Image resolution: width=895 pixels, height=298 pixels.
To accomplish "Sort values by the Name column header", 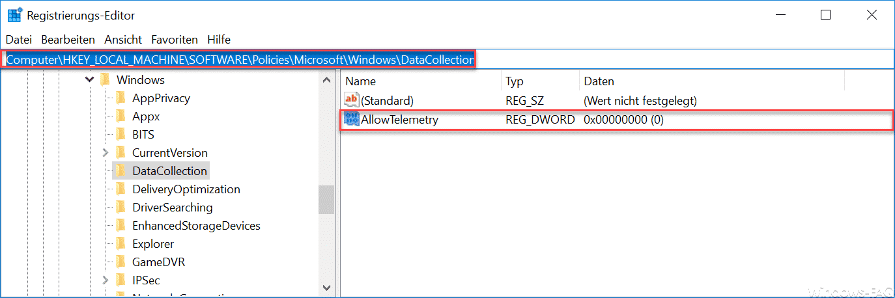I will click(360, 81).
